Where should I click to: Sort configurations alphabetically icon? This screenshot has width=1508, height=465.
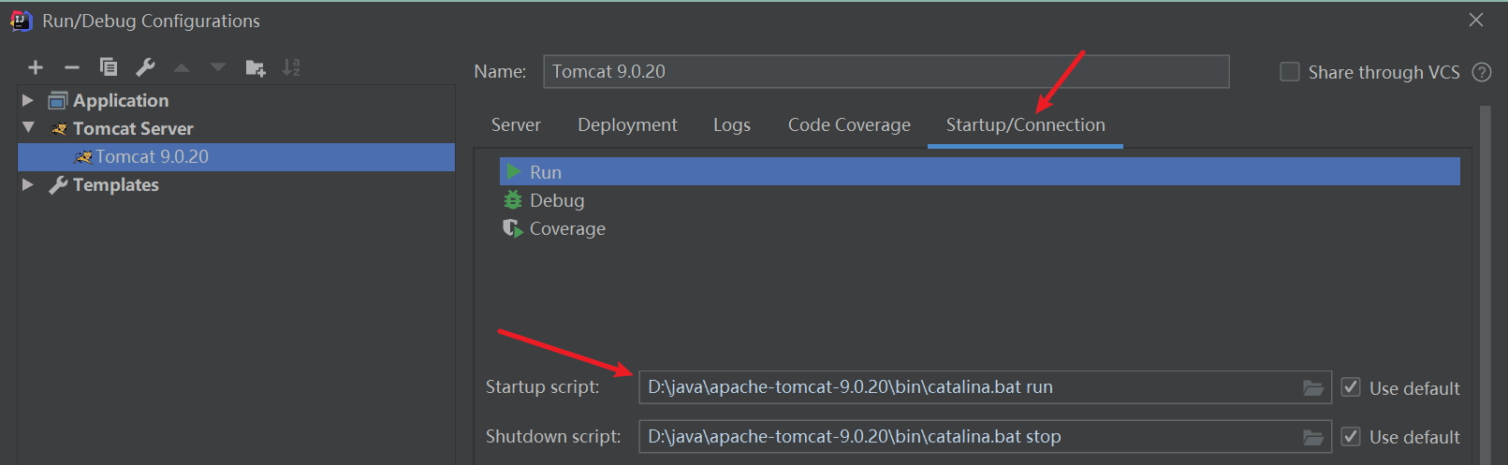(x=291, y=67)
